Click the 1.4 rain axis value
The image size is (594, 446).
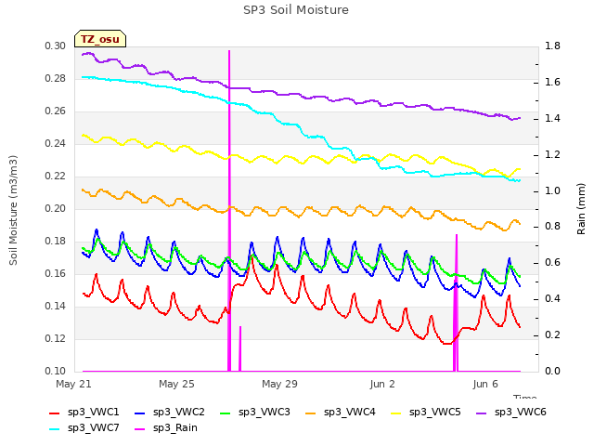point(552,118)
